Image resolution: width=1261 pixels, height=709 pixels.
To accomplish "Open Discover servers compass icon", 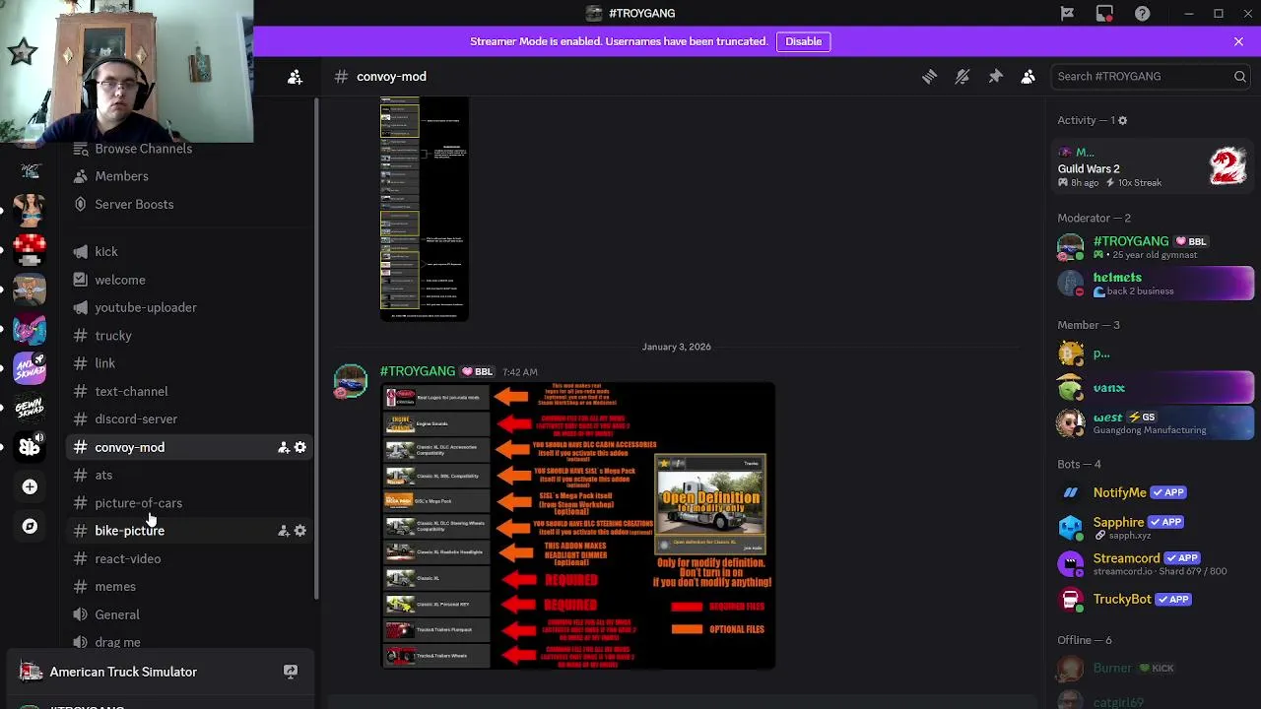I will click(30, 526).
